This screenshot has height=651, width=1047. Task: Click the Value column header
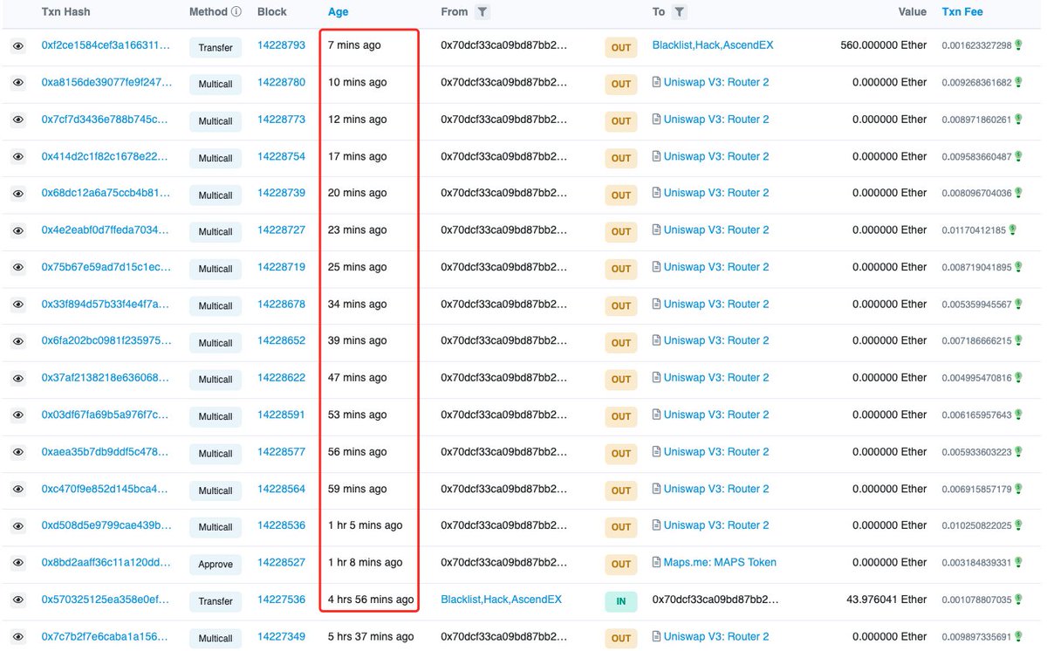click(913, 12)
